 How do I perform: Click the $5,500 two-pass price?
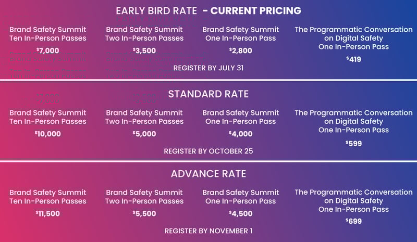(144, 213)
